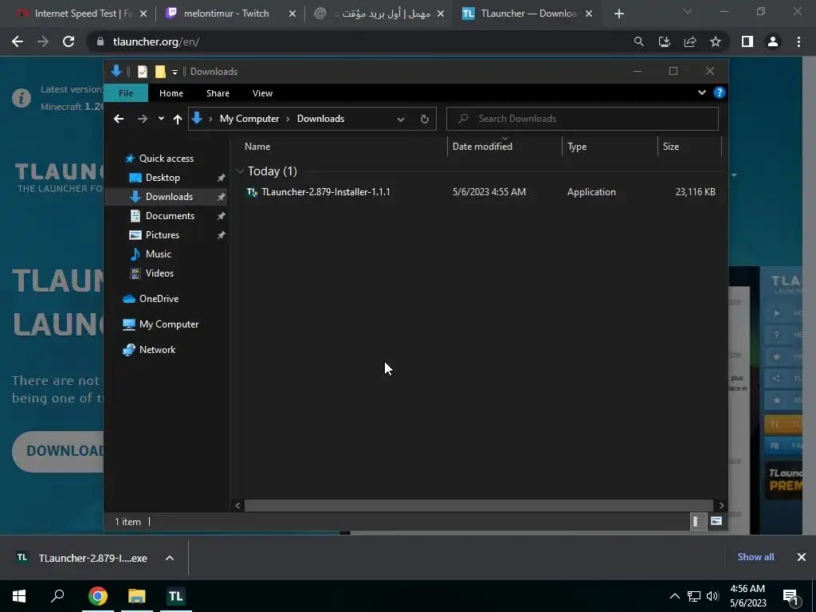Open Chrome three-dot menu
The width and height of the screenshot is (816, 612).
798,41
